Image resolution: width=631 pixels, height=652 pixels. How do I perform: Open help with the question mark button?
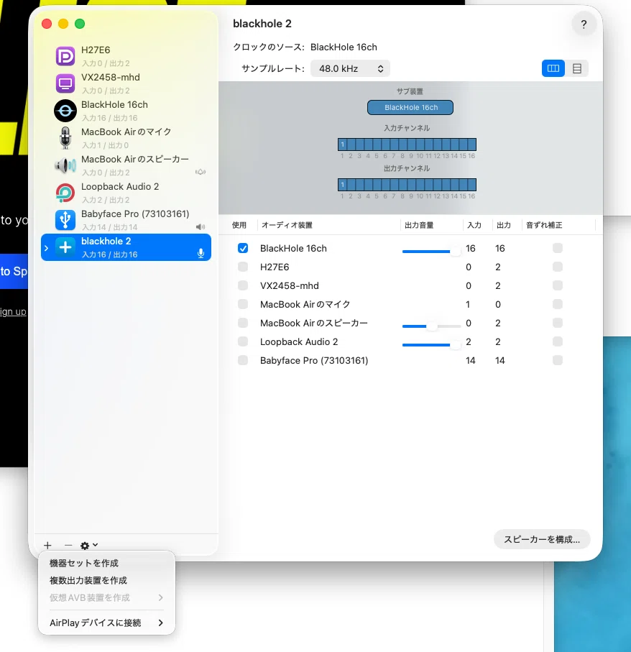tap(584, 24)
